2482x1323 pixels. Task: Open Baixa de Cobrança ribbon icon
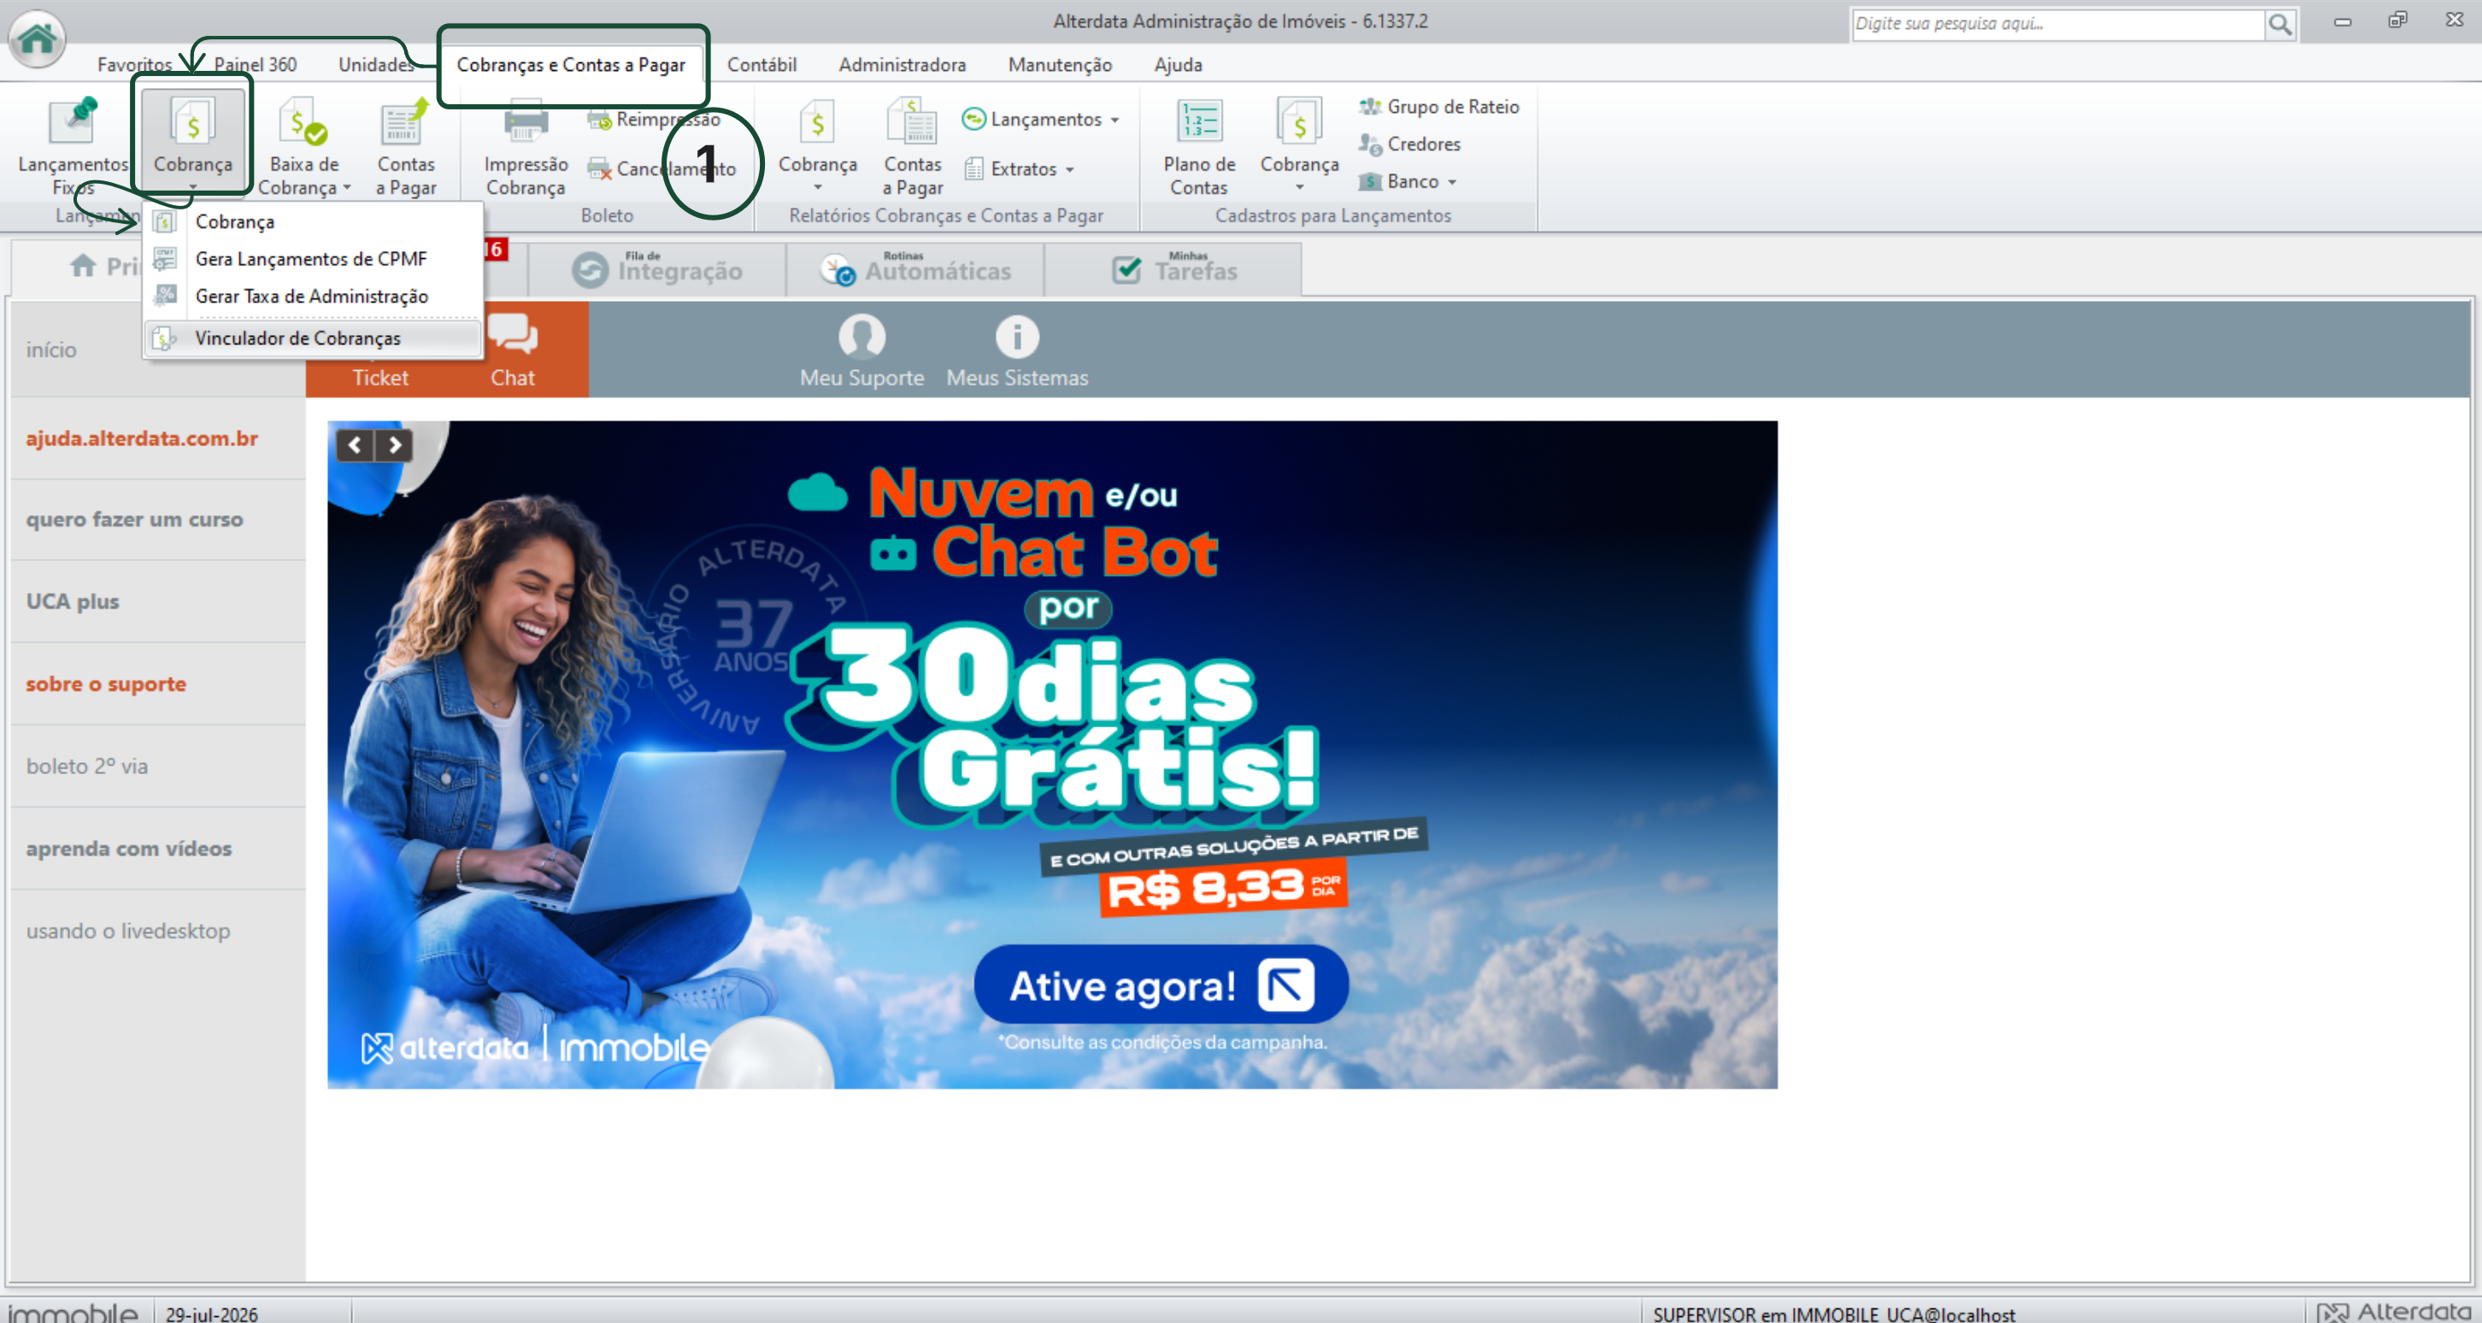click(303, 123)
